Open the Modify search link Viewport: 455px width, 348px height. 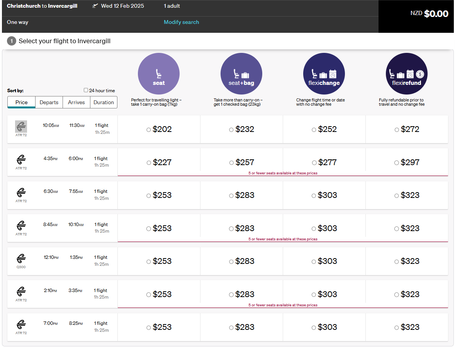click(182, 22)
